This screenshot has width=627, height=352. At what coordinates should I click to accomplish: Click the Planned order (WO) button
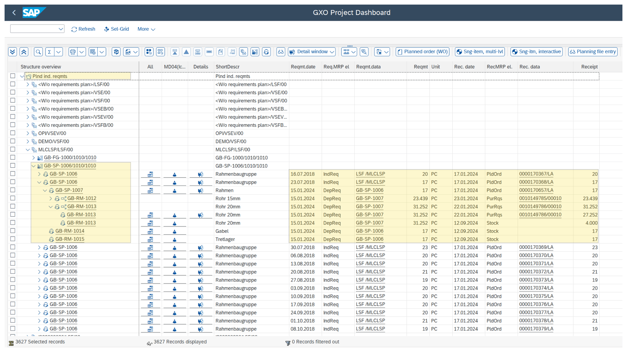[422, 51]
